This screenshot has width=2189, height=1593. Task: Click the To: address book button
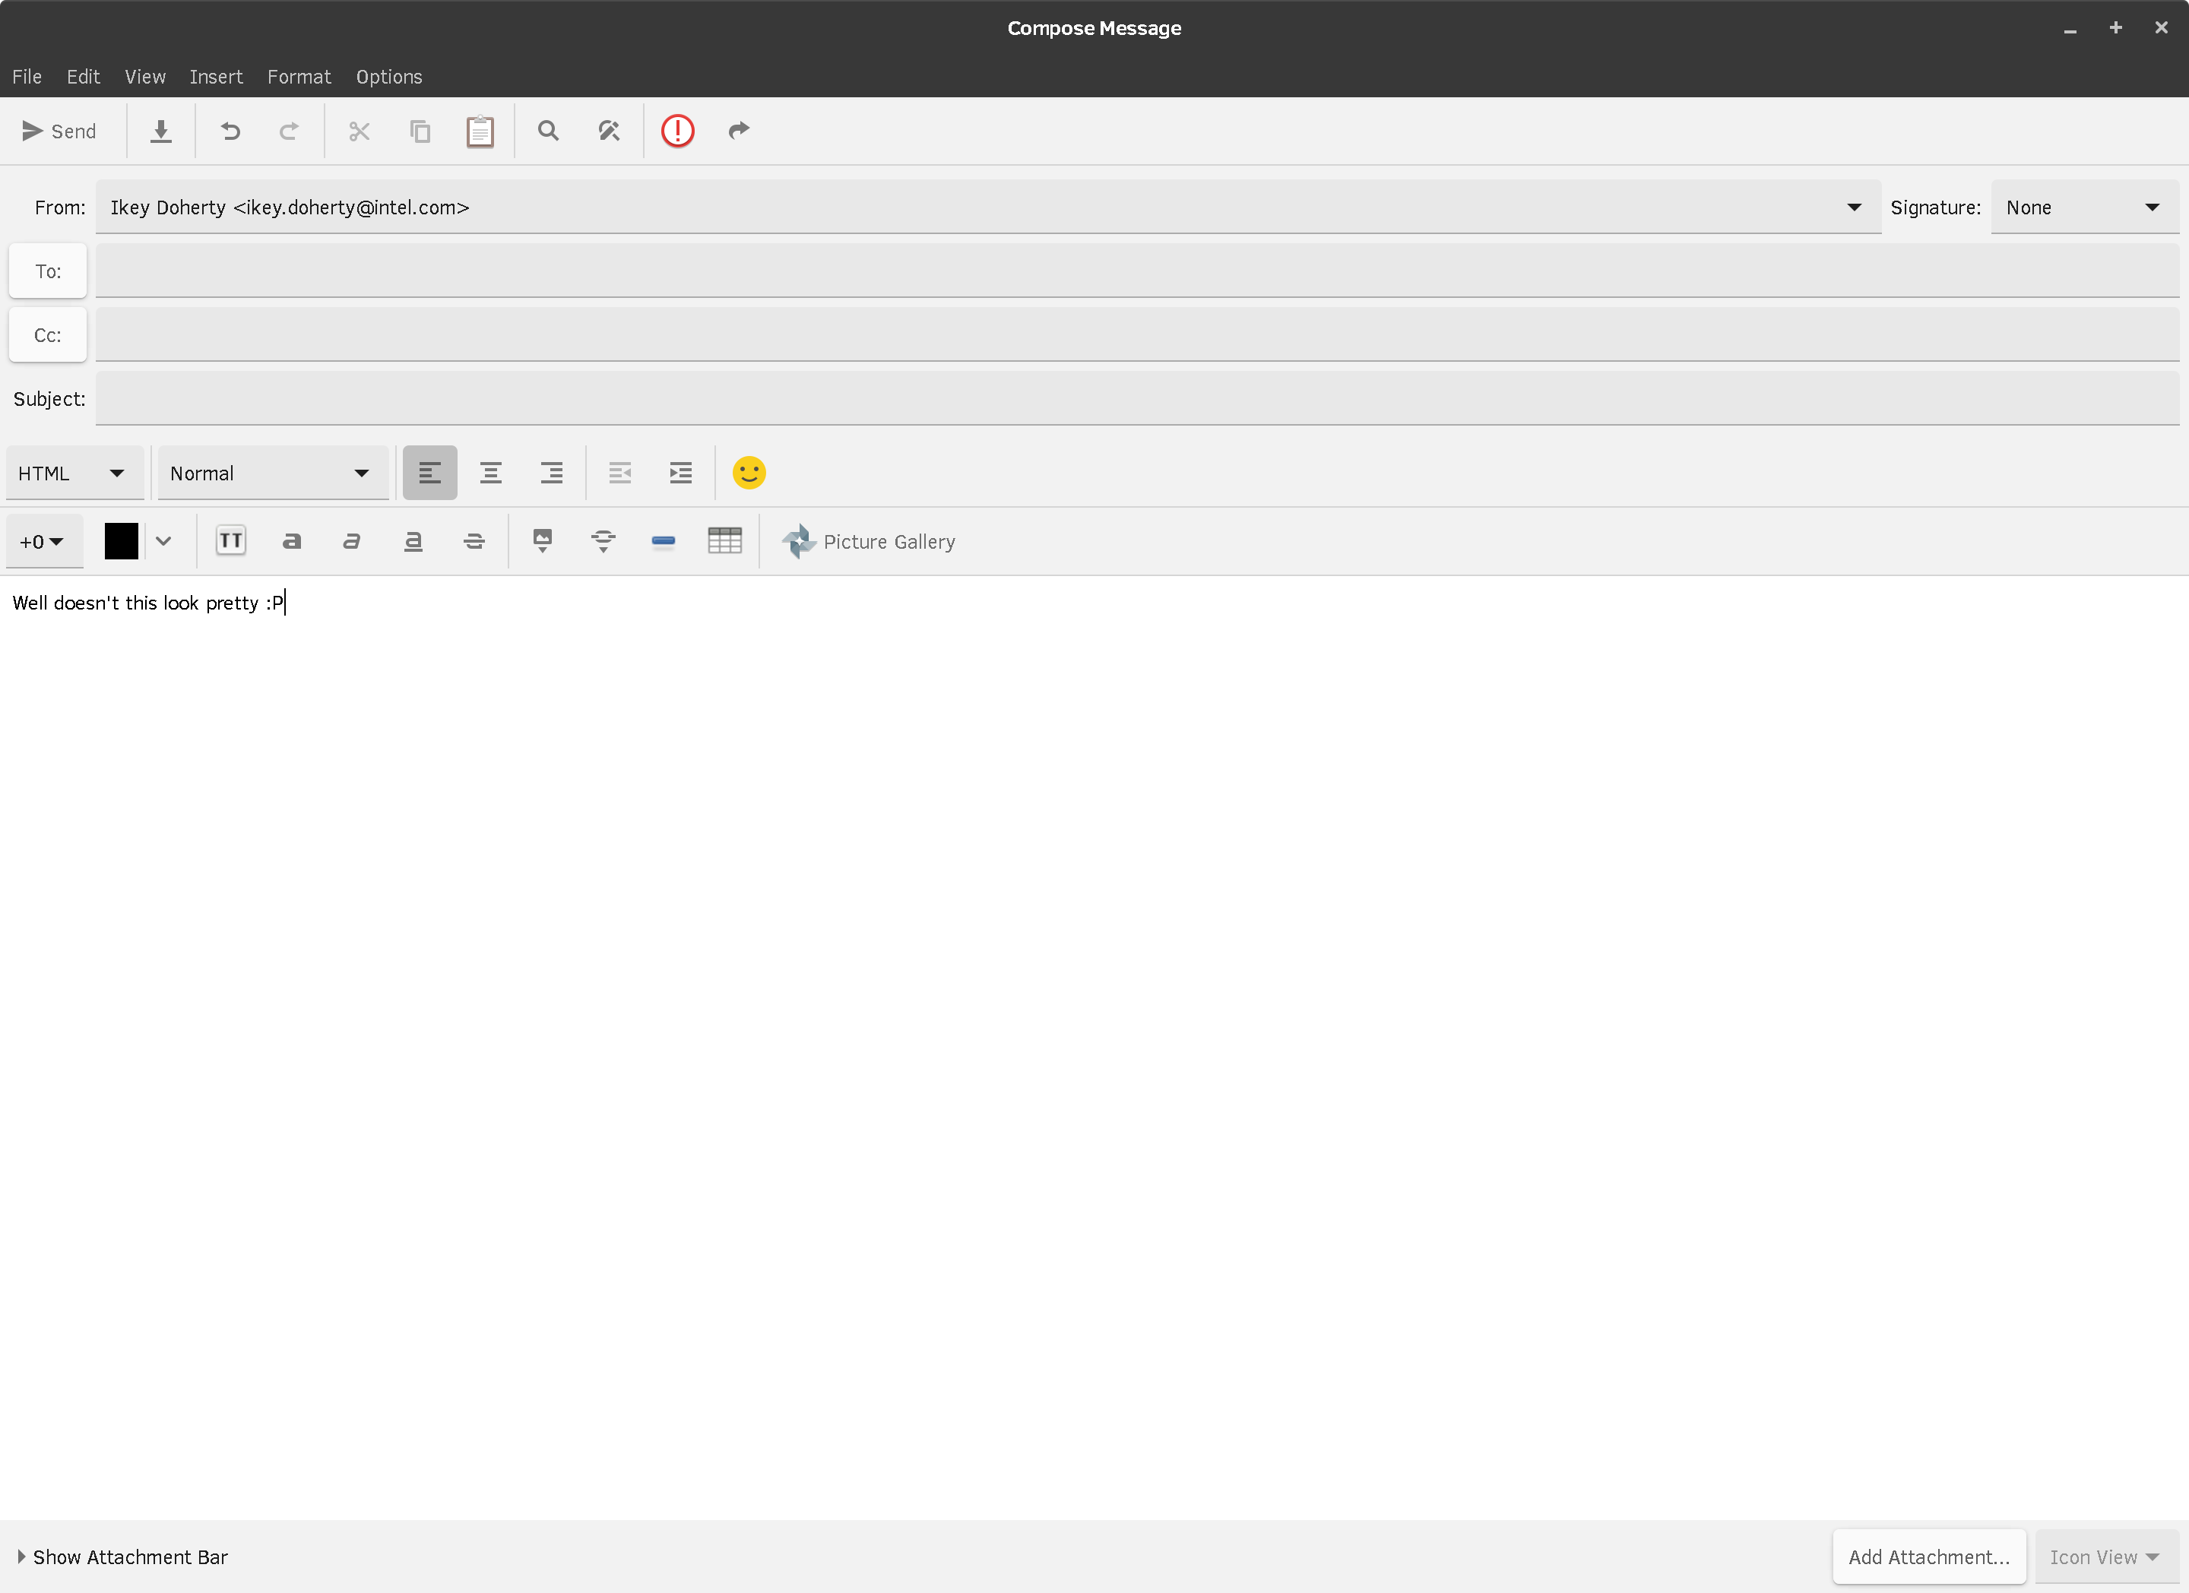47,271
